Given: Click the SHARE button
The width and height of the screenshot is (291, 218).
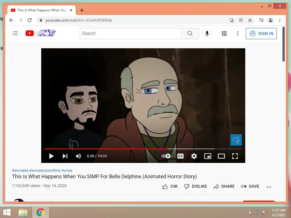Looking at the screenshot, I should (224, 186).
